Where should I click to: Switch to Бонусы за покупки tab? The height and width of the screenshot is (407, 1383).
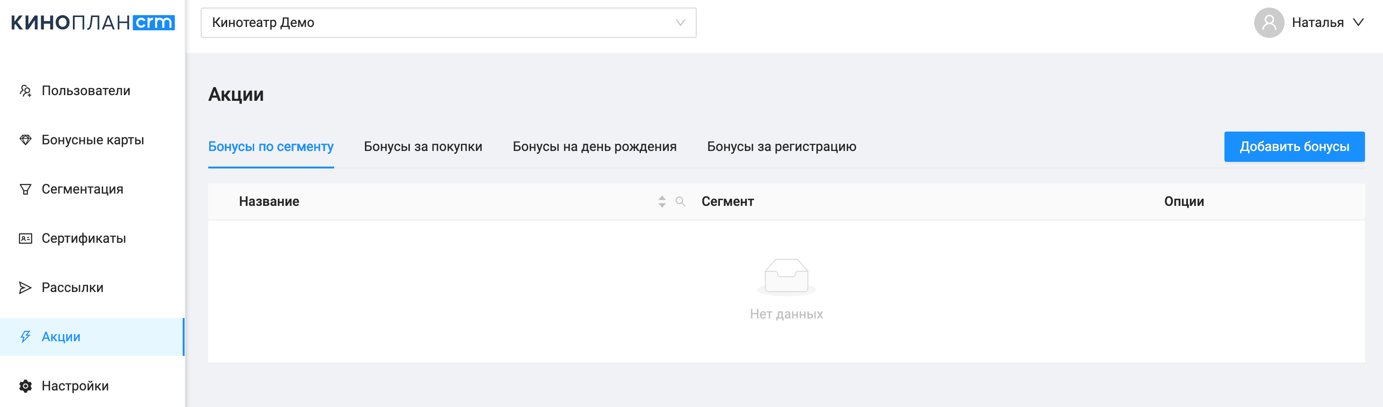pos(423,147)
